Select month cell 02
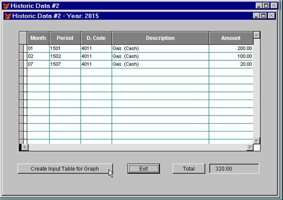Image resolution: width=283 pixels, height=200 pixels. click(x=38, y=56)
